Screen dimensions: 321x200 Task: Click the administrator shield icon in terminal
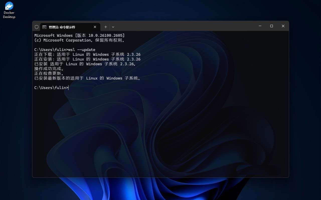(37, 27)
